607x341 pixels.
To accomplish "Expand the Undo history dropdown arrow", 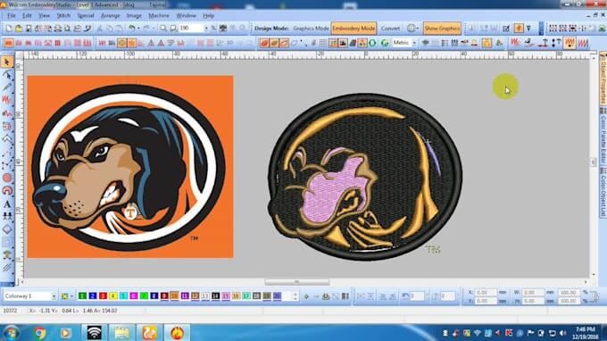I will [x=138, y=29].
